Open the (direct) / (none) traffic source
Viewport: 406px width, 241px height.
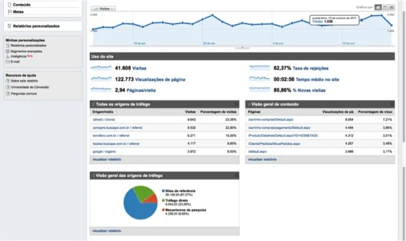[104, 120]
